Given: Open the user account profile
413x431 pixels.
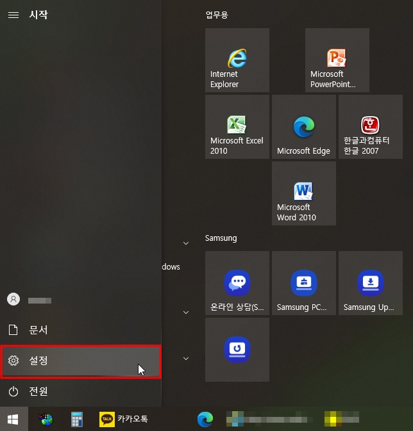Looking at the screenshot, I should 13,299.
